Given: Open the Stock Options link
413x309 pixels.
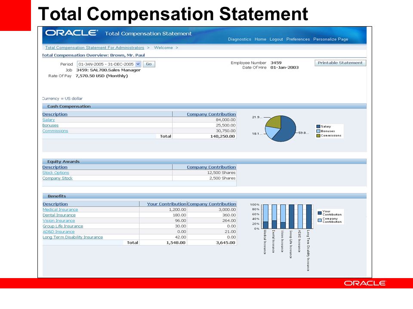Looking at the screenshot, I should tap(55, 173).
